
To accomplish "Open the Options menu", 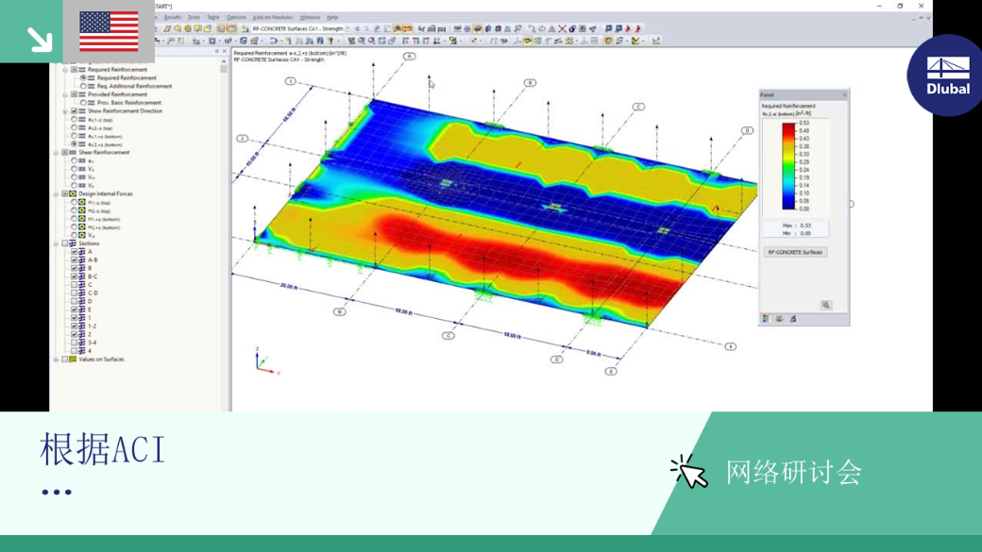I will [236, 18].
